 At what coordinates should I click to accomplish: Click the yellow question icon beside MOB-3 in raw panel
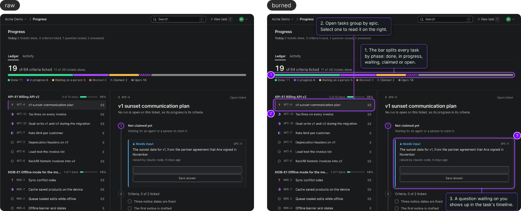click(x=12, y=180)
